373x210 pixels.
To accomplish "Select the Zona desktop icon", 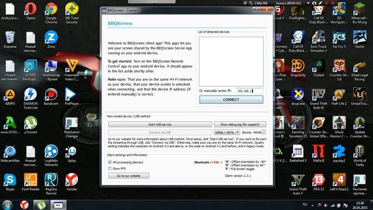I will [x=51, y=40].
